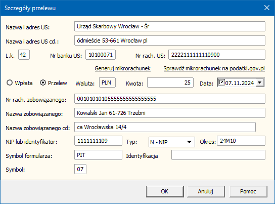
Task: Confirm with the OK button
Action: pyautogui.click(x=165, y=191)
